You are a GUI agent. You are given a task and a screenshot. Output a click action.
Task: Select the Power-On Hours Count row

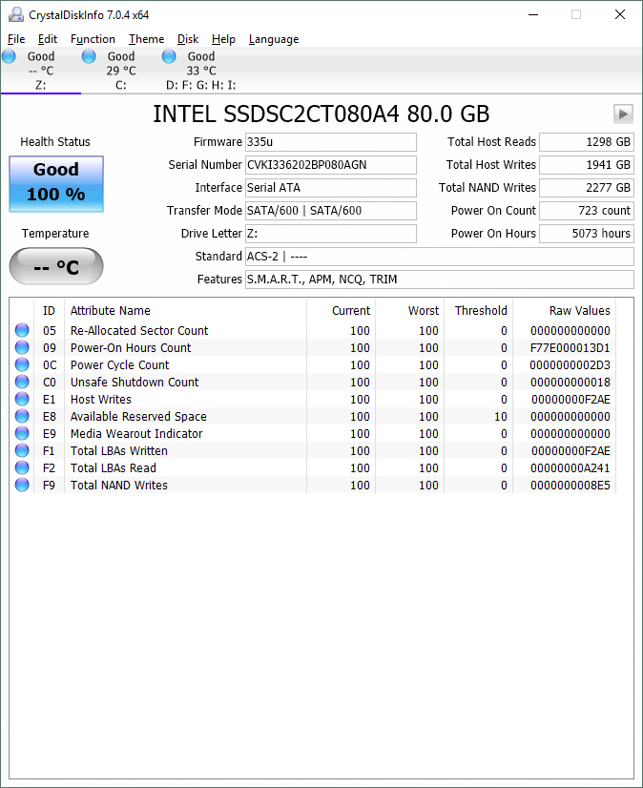[131, 348]
